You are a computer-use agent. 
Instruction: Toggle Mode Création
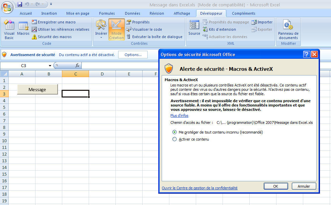[x=116, y=29]
